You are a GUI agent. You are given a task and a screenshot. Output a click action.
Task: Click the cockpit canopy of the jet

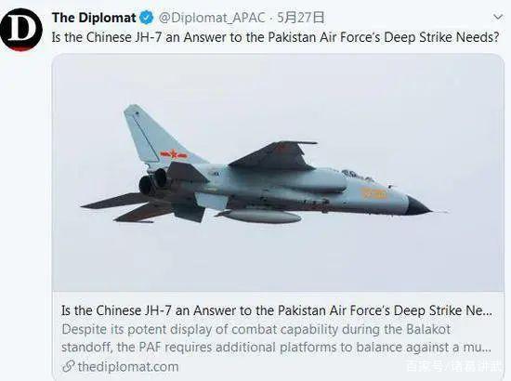[357, 176]
